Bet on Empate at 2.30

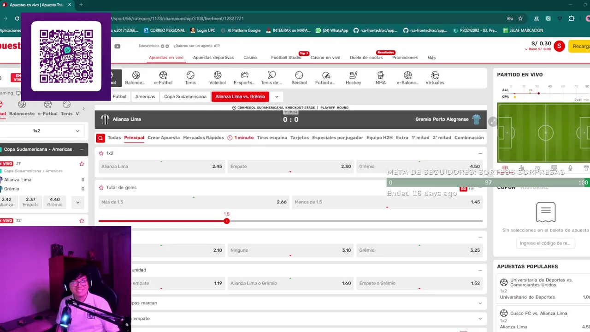(x=290, y=166)
